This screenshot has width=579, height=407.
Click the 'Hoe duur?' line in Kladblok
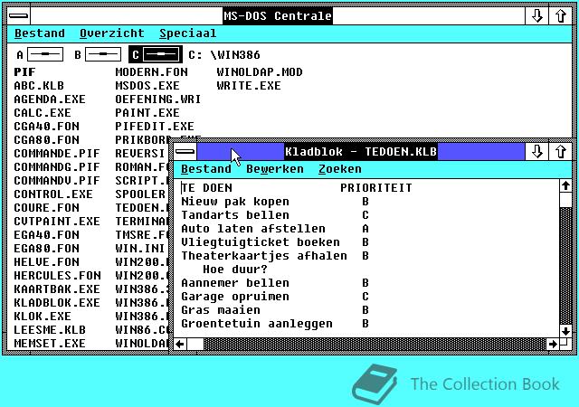(235, 270)
